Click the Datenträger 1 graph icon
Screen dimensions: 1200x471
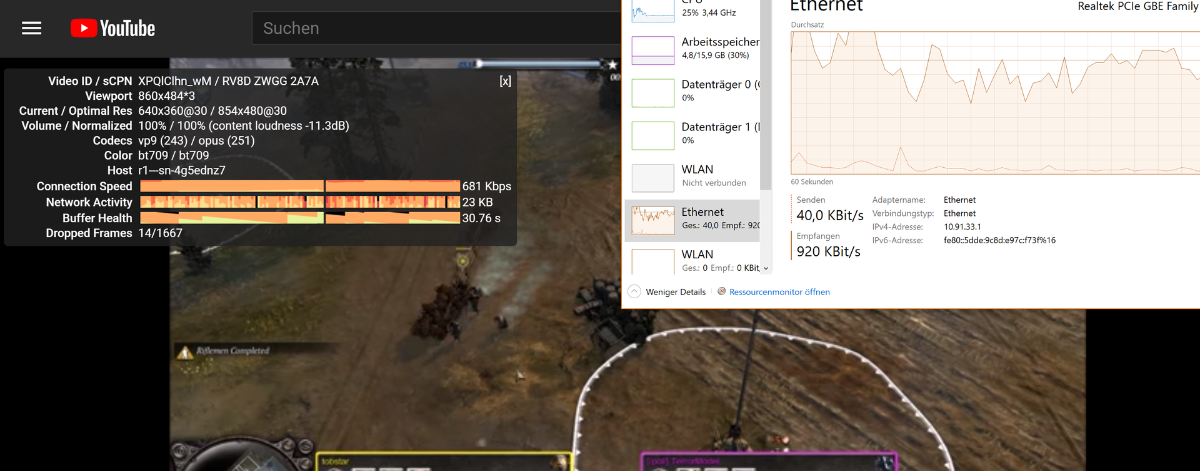click(652, 135)
